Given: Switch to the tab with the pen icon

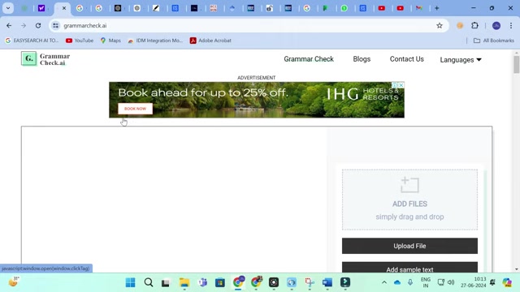Looking at the screenshot, I should click(156, 8).
